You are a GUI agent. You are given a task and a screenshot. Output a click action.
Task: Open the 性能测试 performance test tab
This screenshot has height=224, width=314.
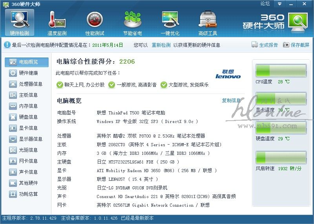coord(95,23)
